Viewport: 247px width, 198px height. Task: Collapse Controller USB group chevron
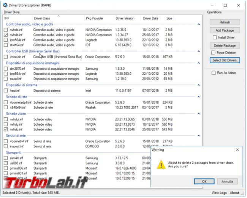pyautogui.click(x=199, y=51)
